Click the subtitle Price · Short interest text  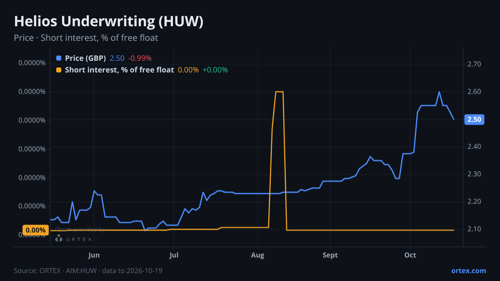pyautogui.click(x=86, y=38)
